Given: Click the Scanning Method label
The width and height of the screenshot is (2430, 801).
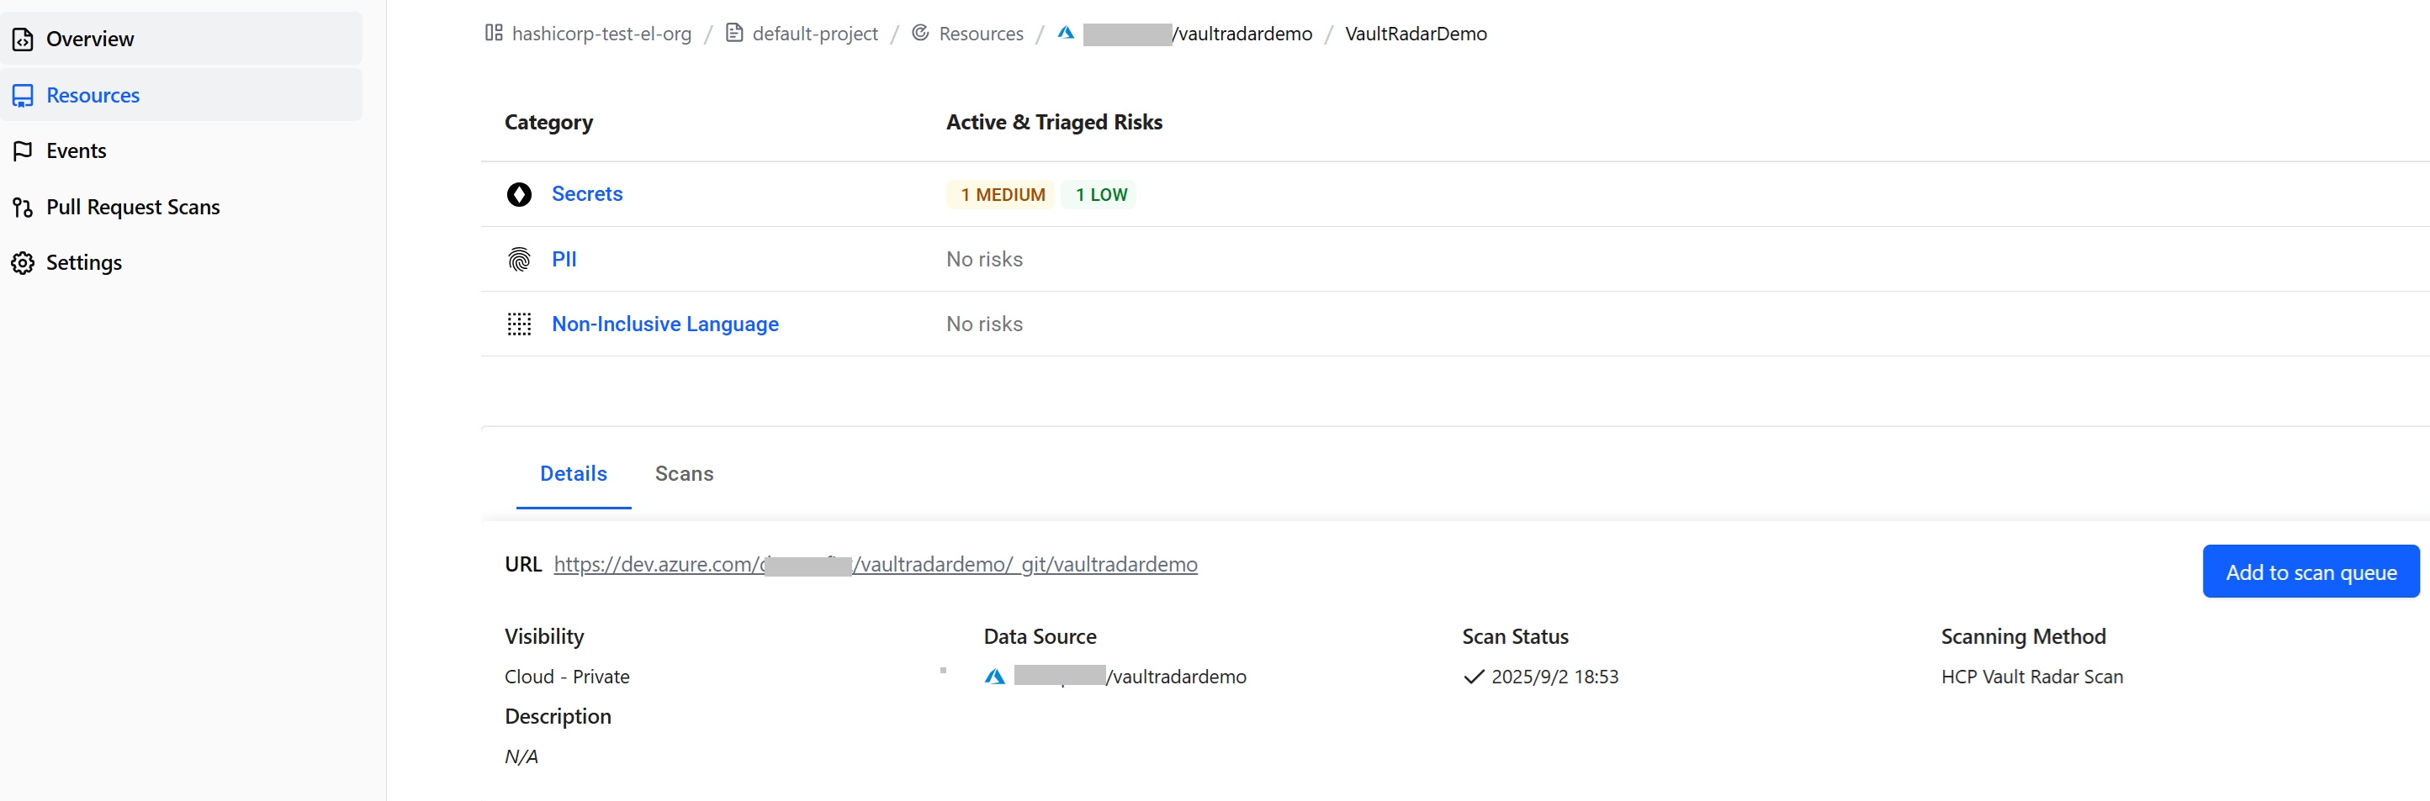Looking at the screenshot, I should 2024,637.
